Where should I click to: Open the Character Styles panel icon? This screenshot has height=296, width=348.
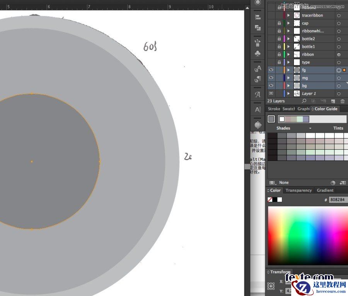[x=258, y=68]
